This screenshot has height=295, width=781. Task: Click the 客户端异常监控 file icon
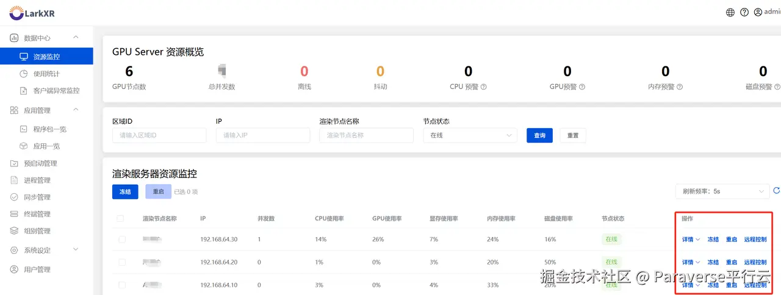(24, 91)
